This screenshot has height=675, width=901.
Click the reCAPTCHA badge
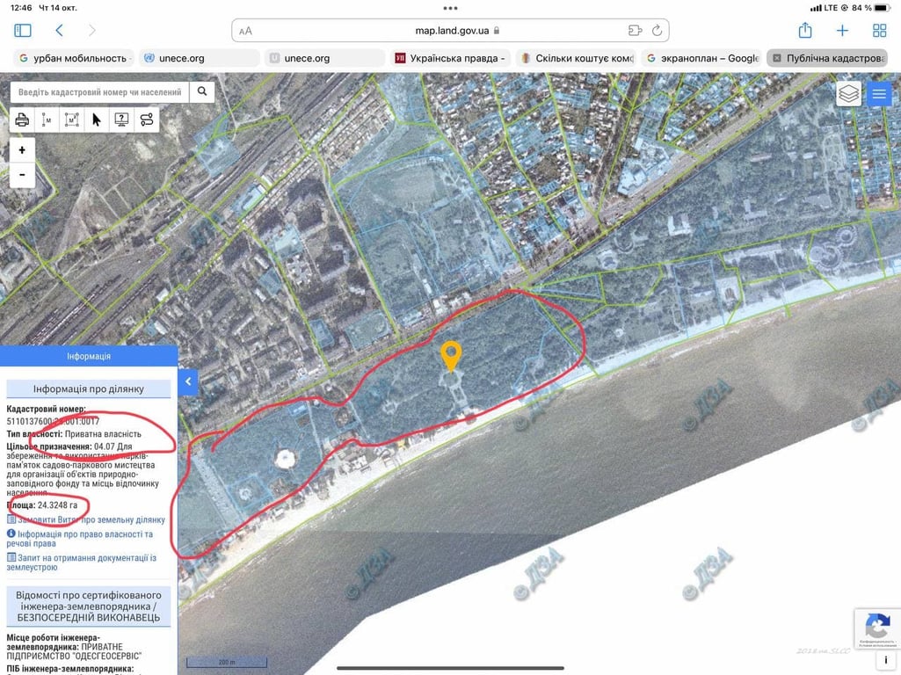[x=877, y=629]
